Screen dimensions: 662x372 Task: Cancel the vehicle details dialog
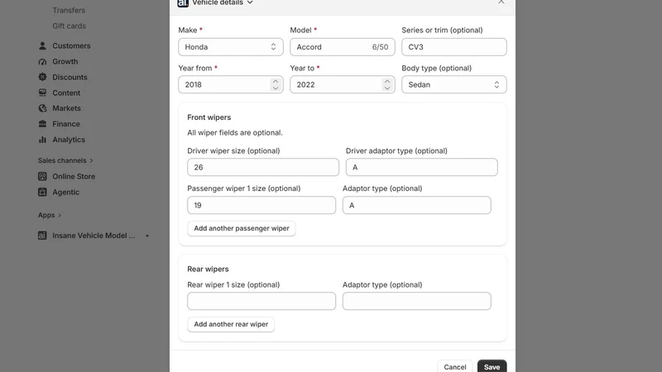click(x=454, y=366)
